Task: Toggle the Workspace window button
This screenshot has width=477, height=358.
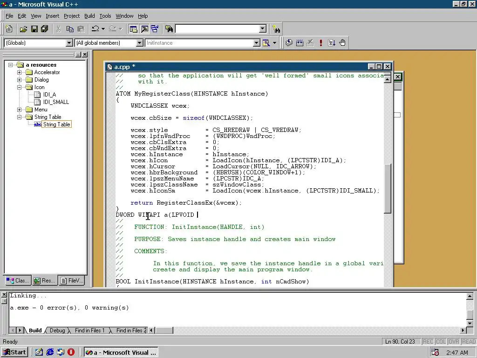Action: pos(133,29)
